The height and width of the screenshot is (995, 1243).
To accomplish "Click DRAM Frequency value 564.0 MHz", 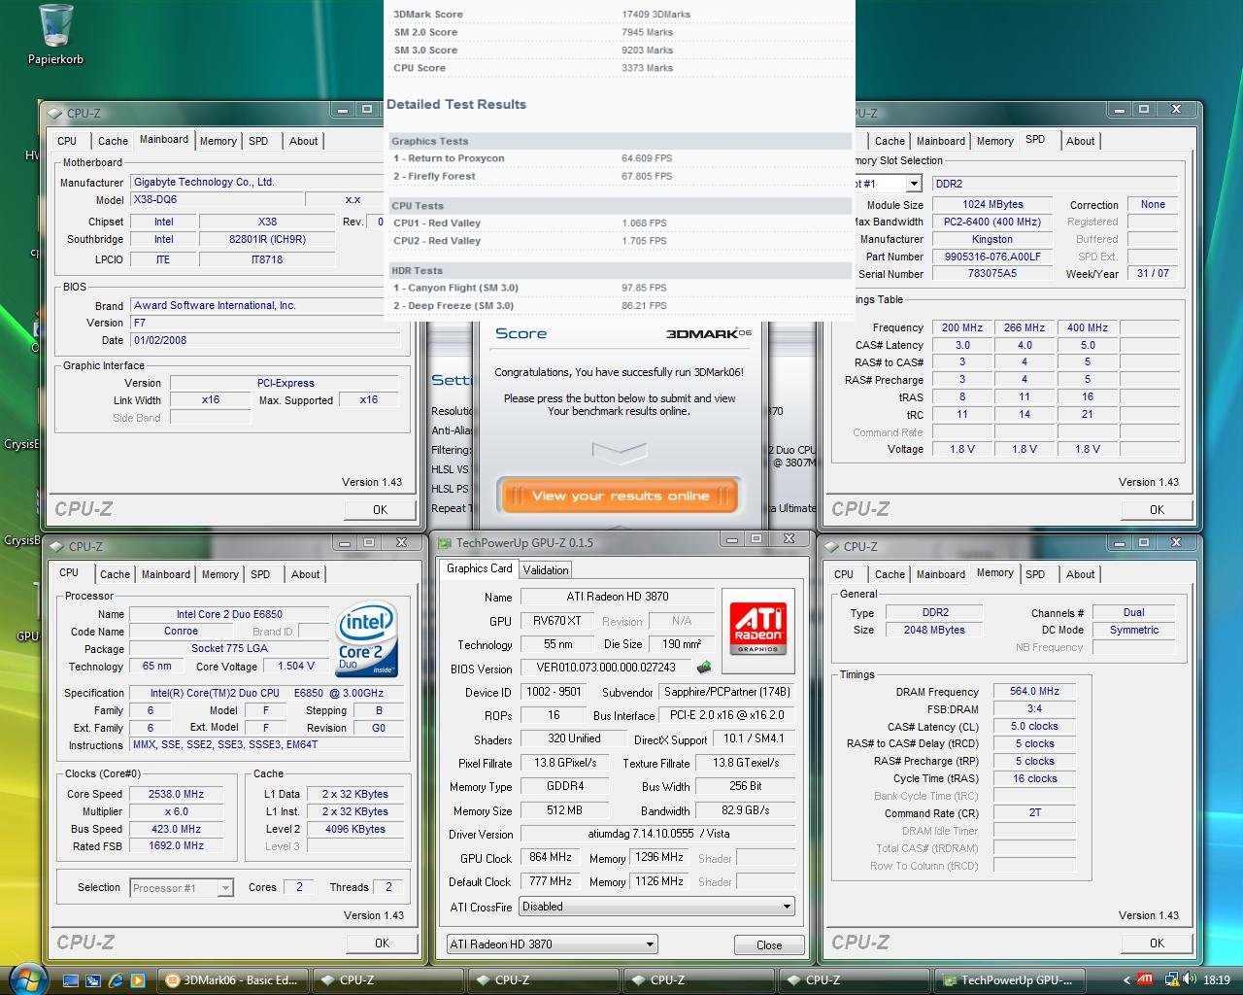I will point(1034,692).
